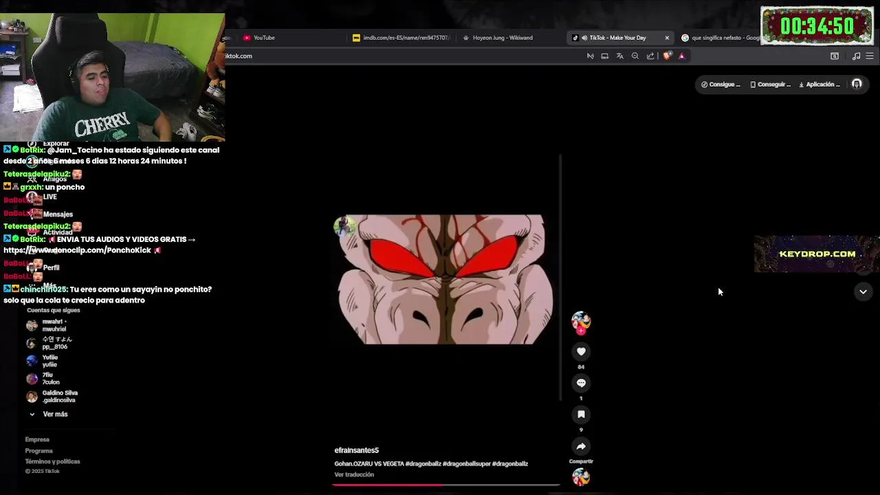Click the Compartir share arrow icon
Image resolution: width=880 pixels, height=495 pixels.
pos(581,446)
